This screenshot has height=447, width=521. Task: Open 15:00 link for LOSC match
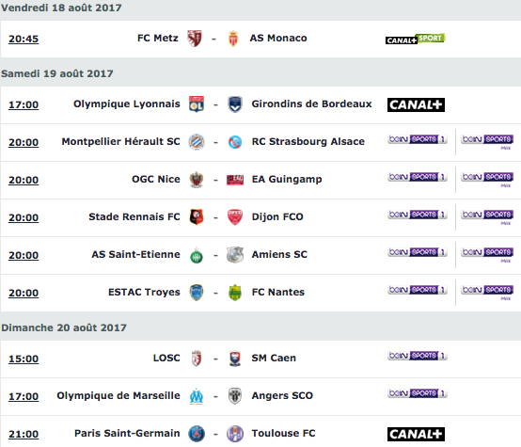[24, 359]
